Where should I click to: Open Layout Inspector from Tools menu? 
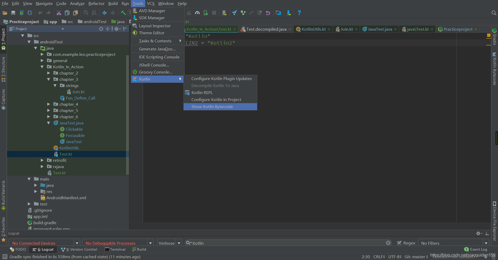click(158, 26)
